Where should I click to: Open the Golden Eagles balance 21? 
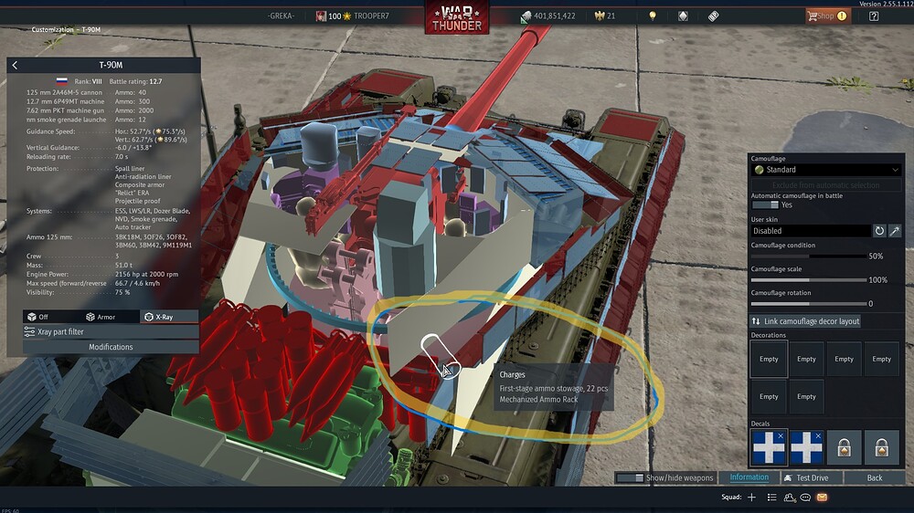605,16
